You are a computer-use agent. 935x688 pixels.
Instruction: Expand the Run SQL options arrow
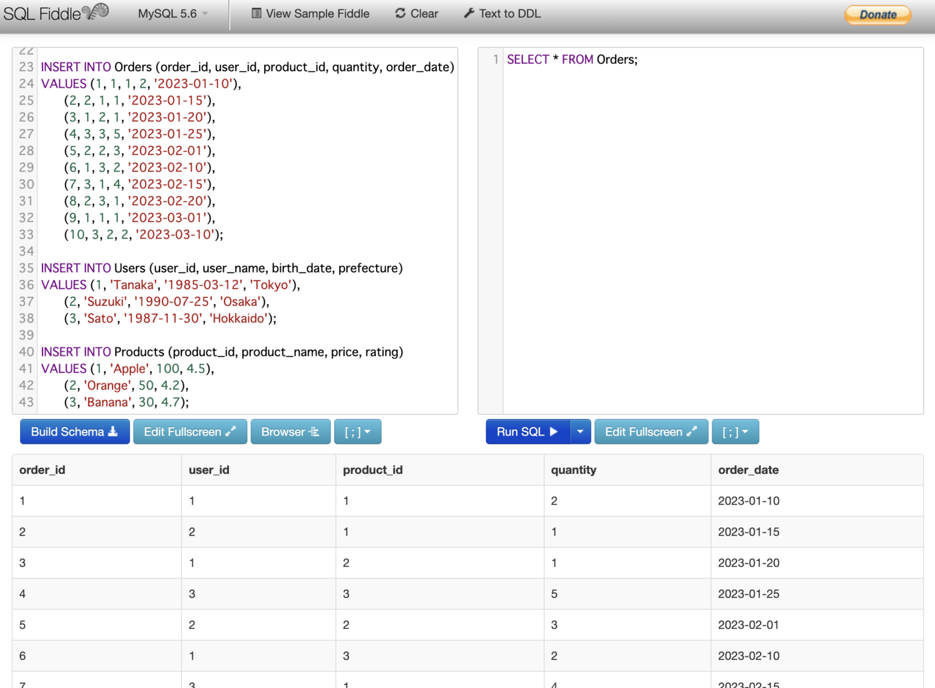tap(580, 432)
